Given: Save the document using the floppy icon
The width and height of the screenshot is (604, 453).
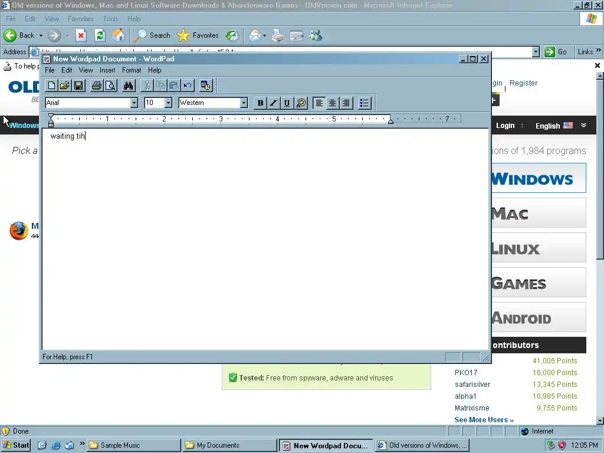Looking at the screenshot, I should pos(79,86).
